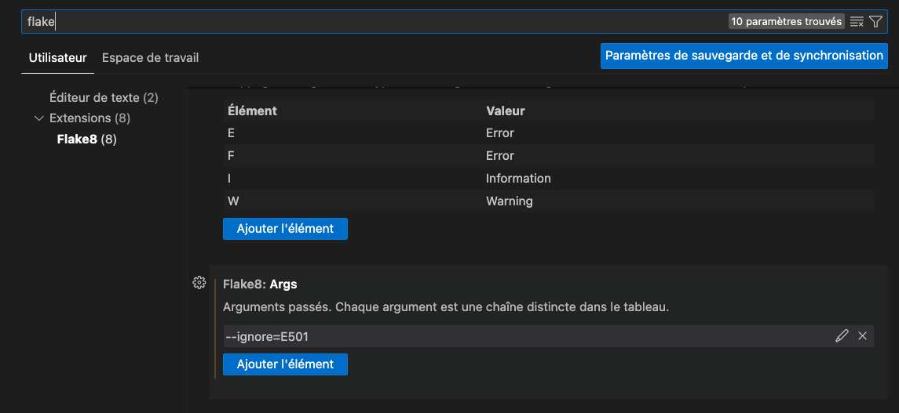Select the --ignore=E501 argument entry

click(x=518, y=336)
